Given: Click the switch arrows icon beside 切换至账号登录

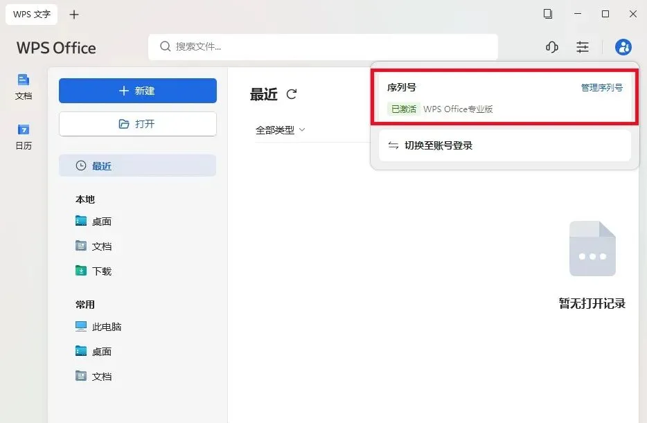Looking at the screenshot, I should [x=393, y=145].
